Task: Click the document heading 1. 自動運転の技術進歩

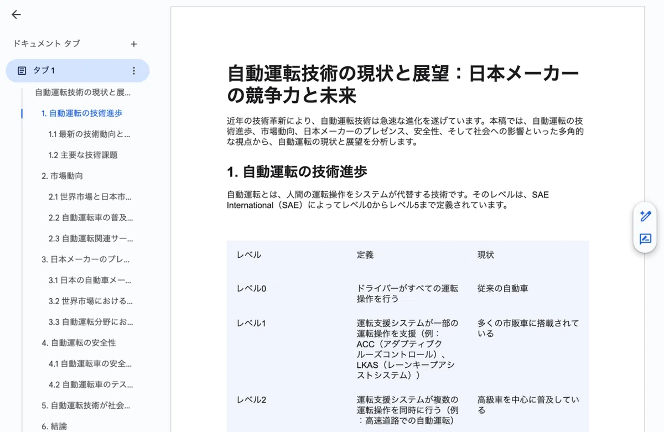Action: pyautogui.click(x=297, y=172)
